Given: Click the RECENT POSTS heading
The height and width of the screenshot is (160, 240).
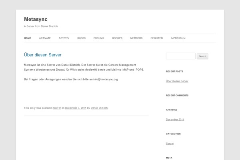Looking at the screenshot, I should click(x=174, y=71).
